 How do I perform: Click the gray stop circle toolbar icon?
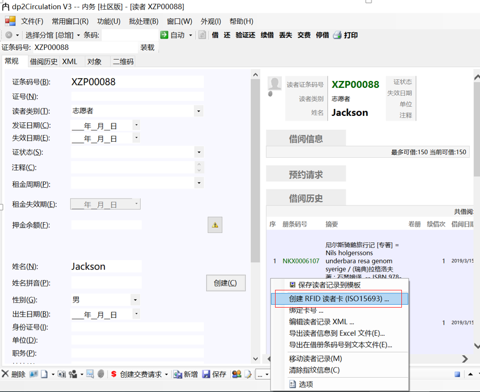click(9, 35)
